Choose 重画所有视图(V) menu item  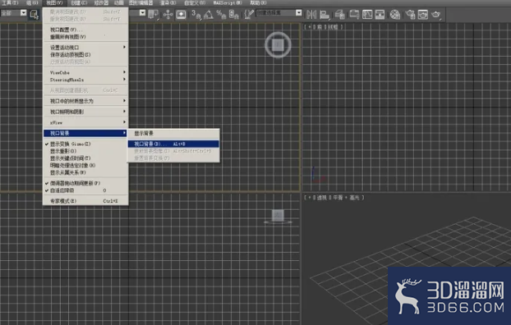tap(85, 37)
